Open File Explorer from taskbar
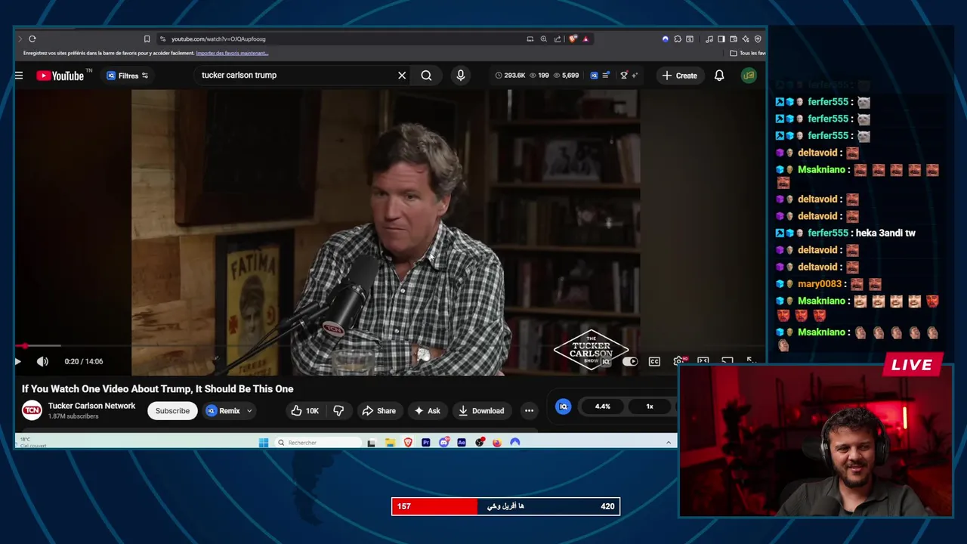Screen dimensions: 967x544 pyautogui.click(x=390, y=443)
